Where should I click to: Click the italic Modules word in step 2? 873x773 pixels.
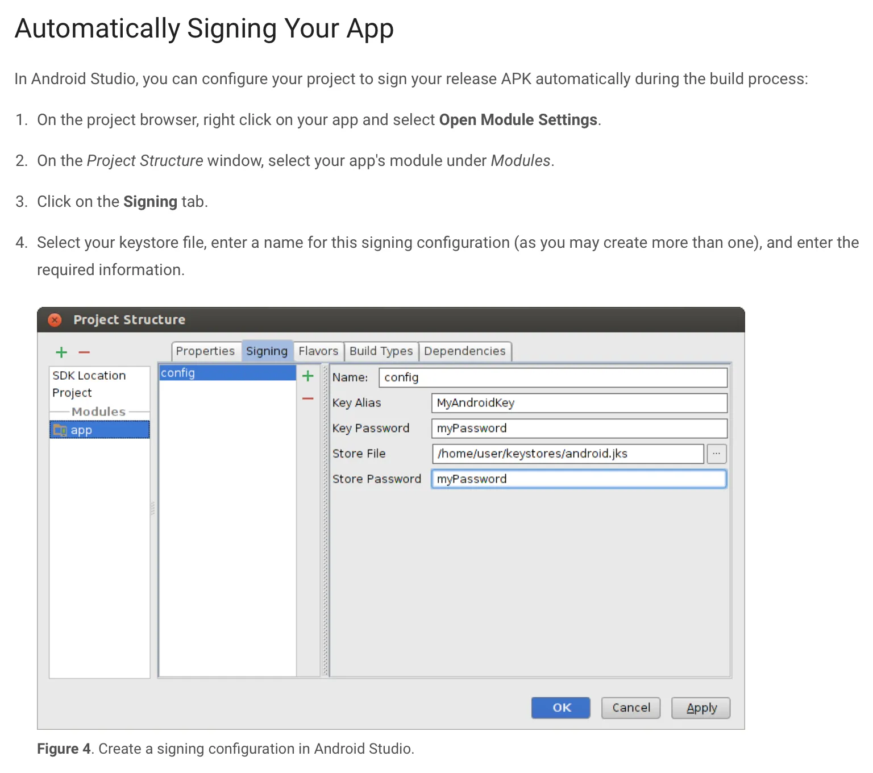pos(521,161)
